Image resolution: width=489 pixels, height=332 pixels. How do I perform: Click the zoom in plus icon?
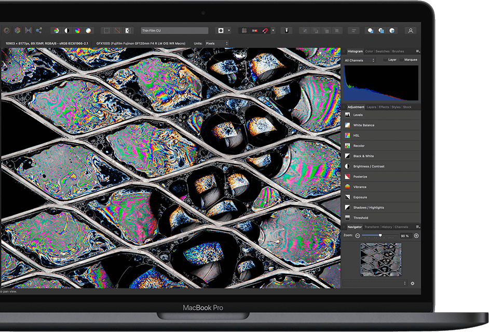[416, 236]
